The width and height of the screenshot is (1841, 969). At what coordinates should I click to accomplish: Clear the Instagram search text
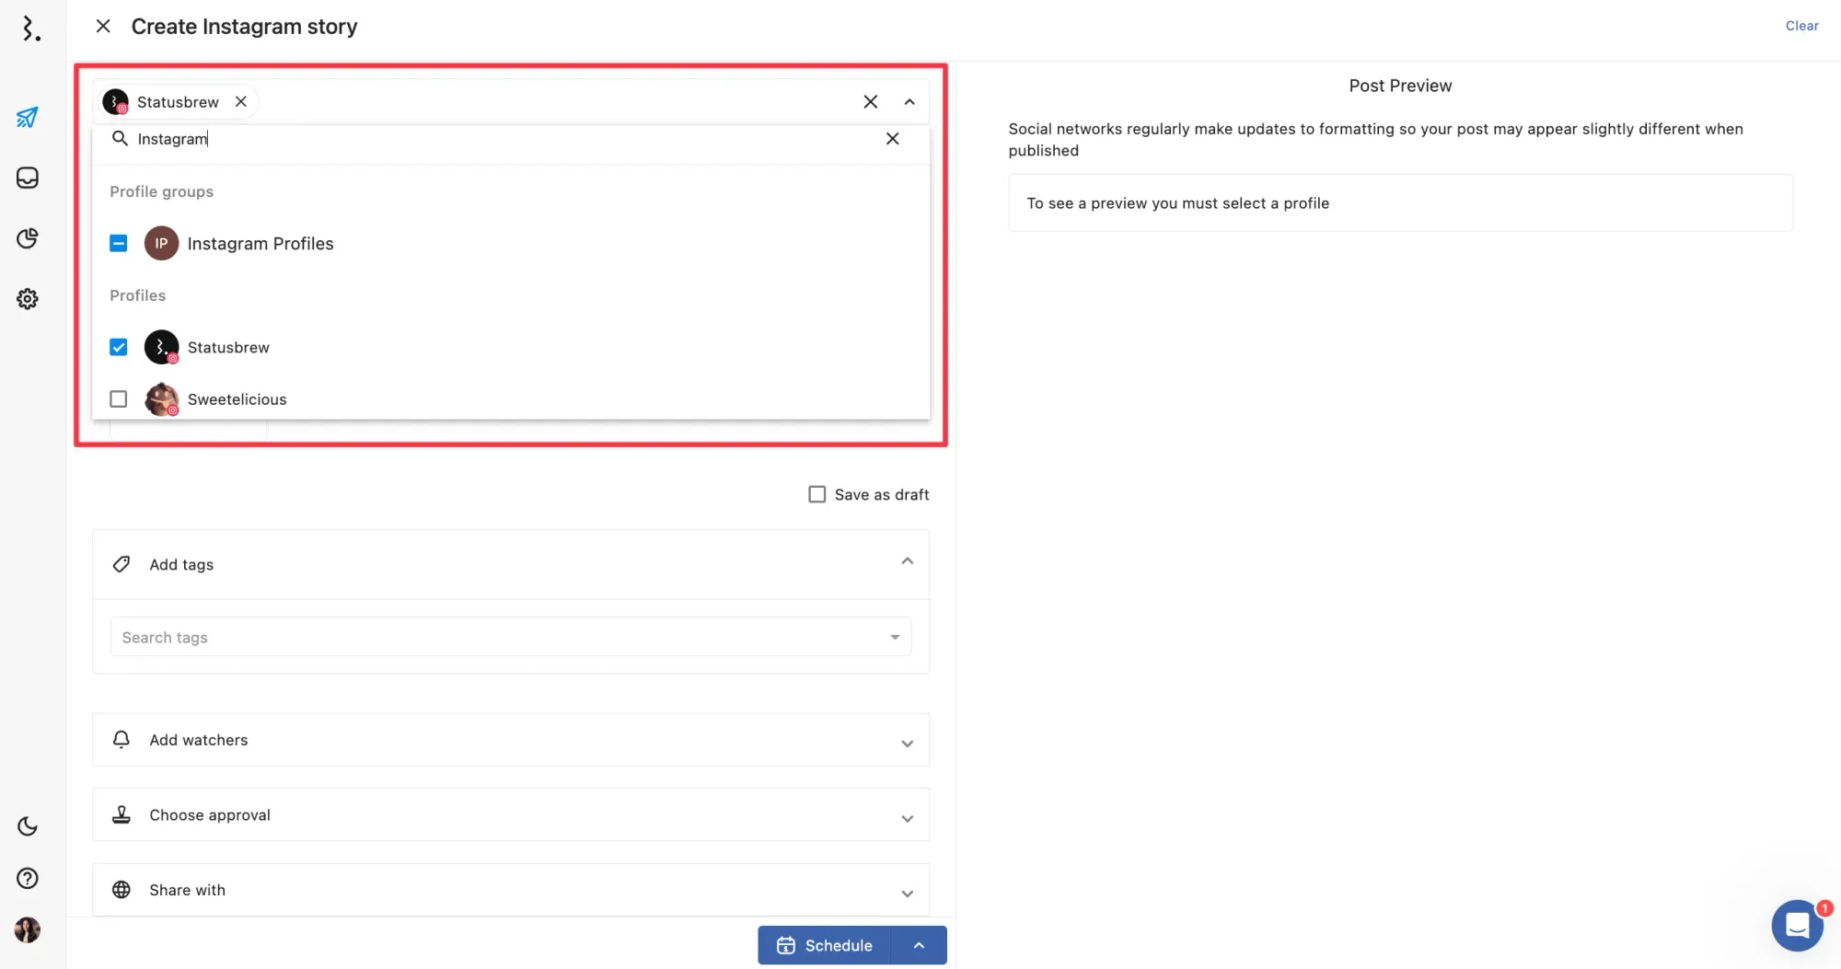(x=892, y=139)
